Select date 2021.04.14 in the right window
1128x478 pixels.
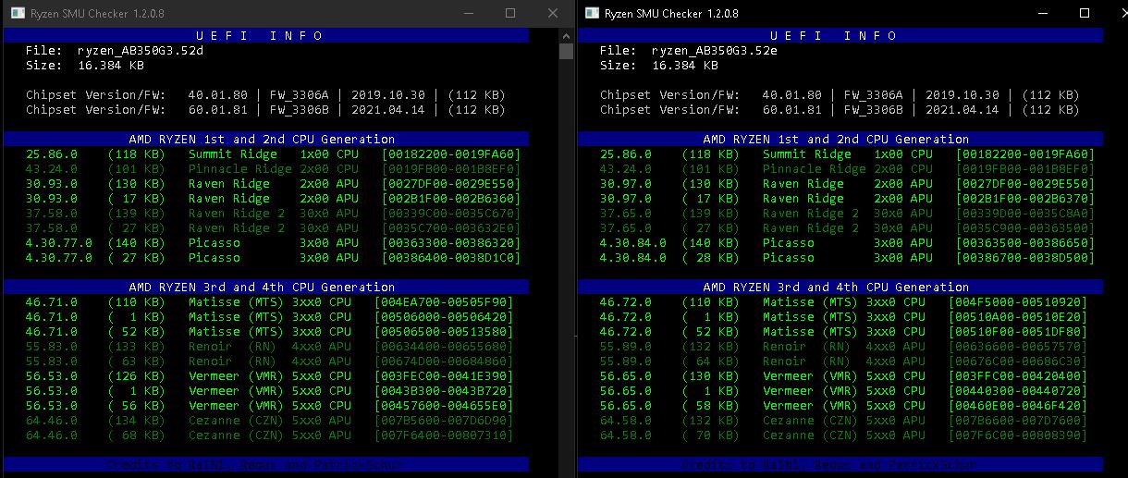point(962,110)
